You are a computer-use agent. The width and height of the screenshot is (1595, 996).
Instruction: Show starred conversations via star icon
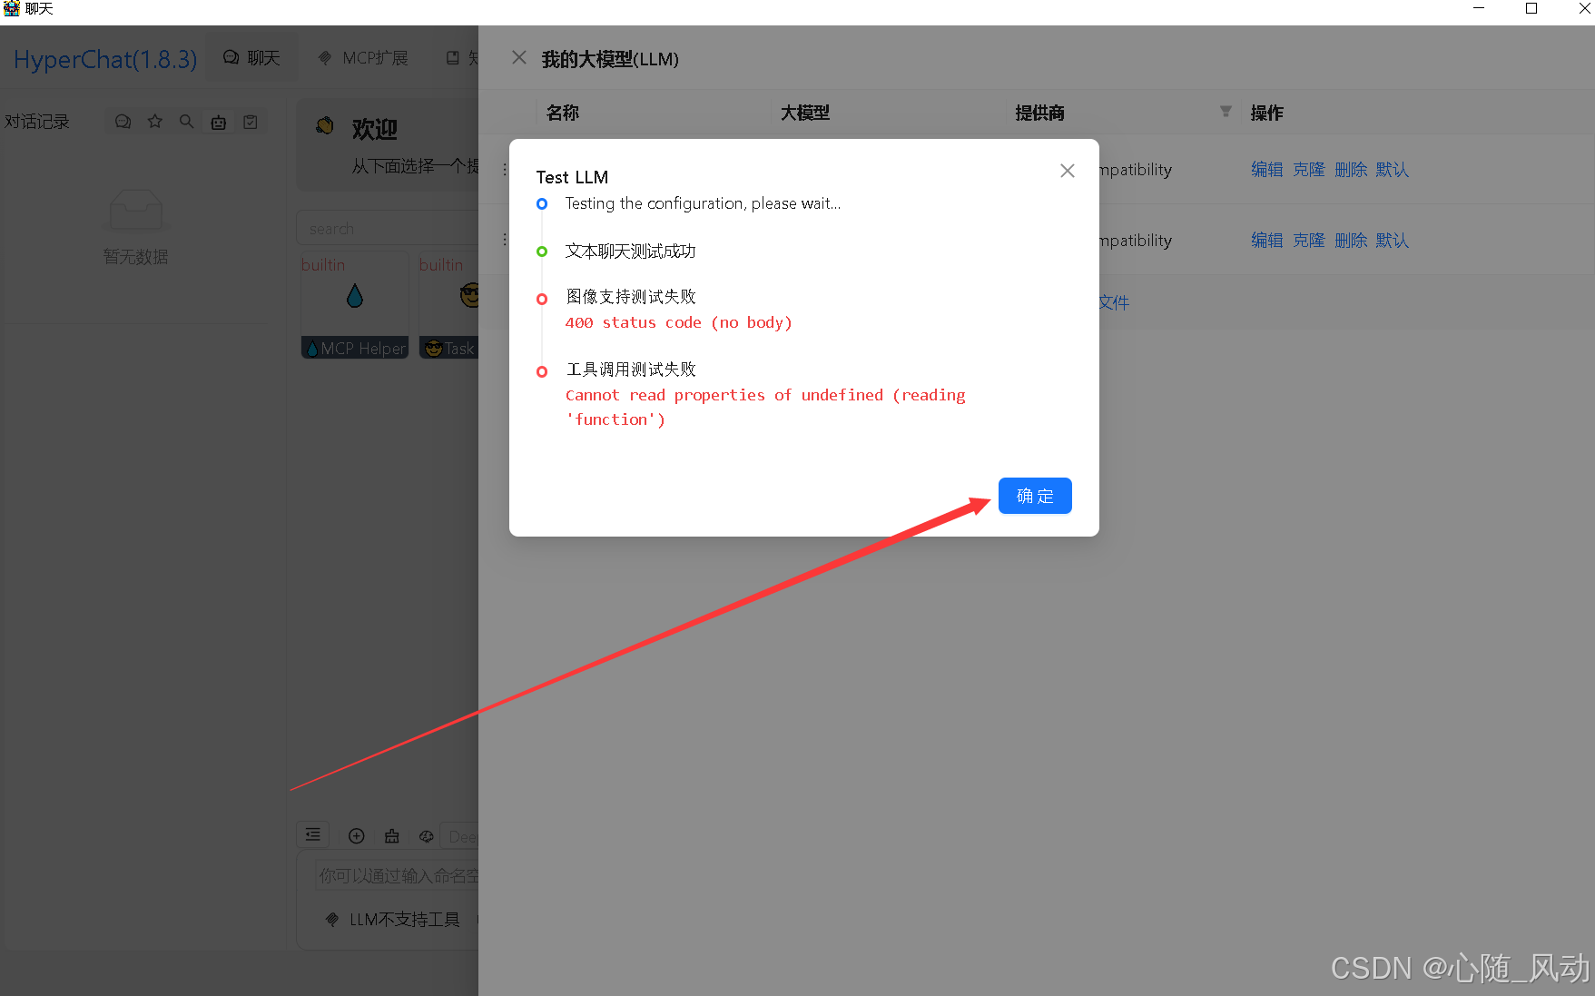[155, 122]
